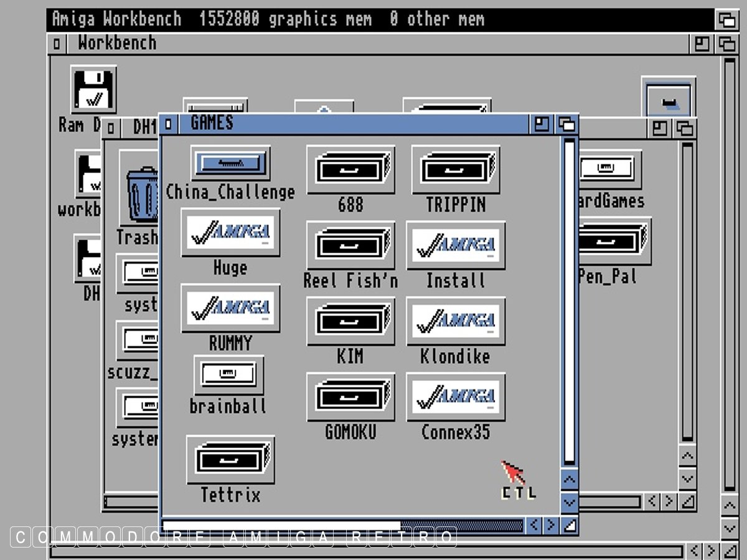This screenshot has width=747, height=560.
Task: Click the Install icon in GAMES
Action: [456, 245]
